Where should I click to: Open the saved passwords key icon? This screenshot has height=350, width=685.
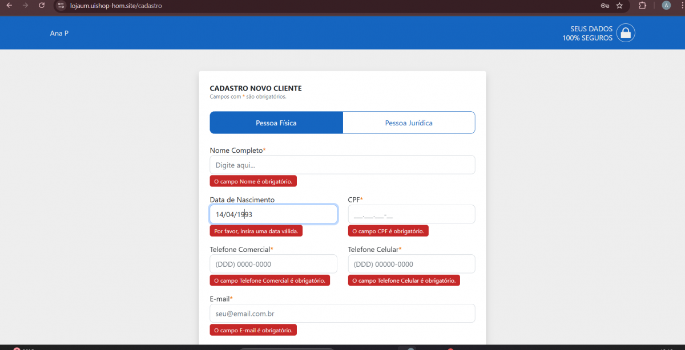click(x=605, y=5)
